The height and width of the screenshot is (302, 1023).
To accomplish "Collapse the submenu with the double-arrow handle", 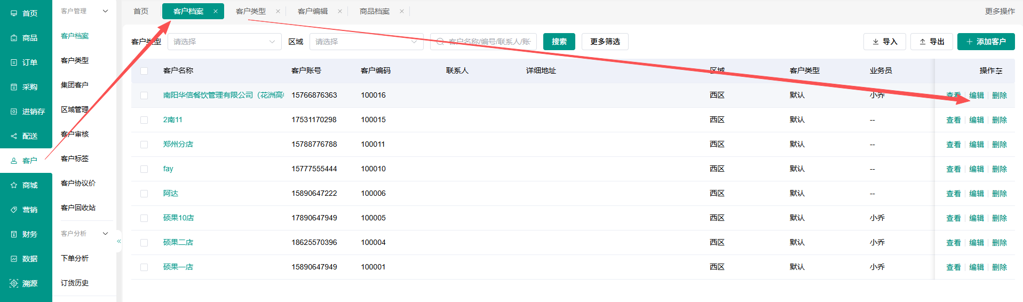I will [x=119, y=241].
